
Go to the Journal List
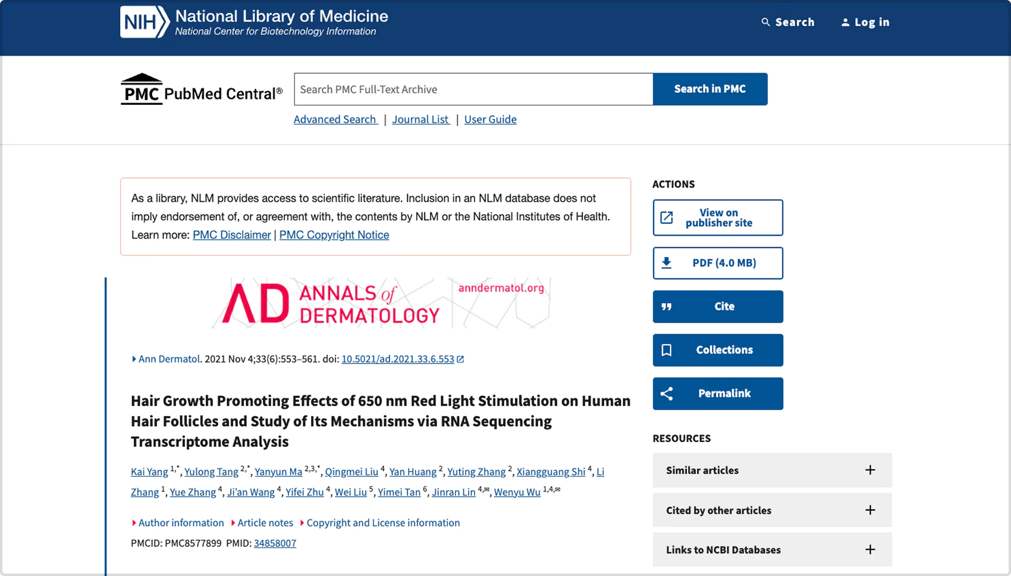tap(420, 119)
